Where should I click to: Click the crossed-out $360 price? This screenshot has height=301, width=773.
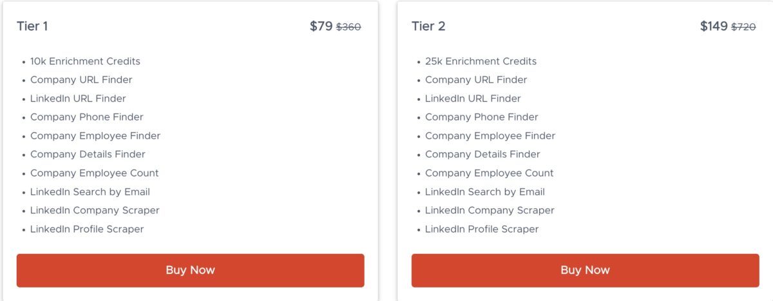point(348,27)
